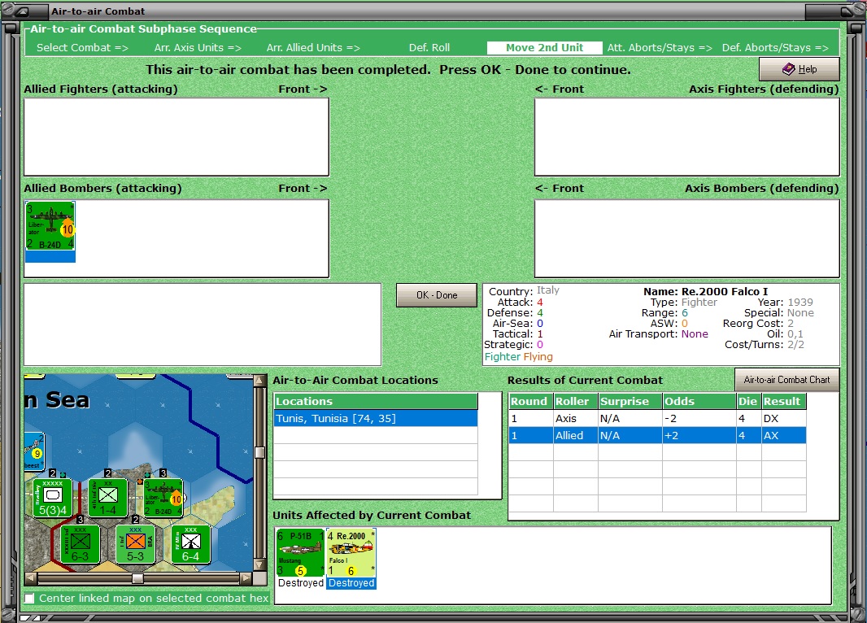The image size is (867, 623).
Task: Enable Center linked map on selected combat hex
Action: [x=30, y=598]
